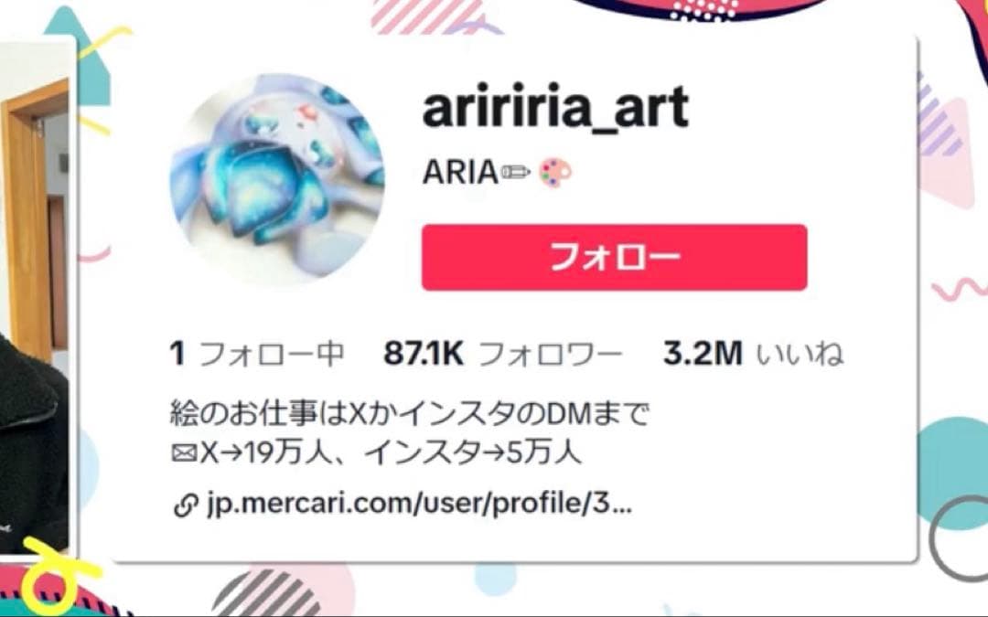Click the envelope icon before X→19万人
This screenshot has height=617, width=988.
click(183, 452)
